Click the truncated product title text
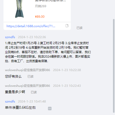115x115 pixels. point(50,1)
